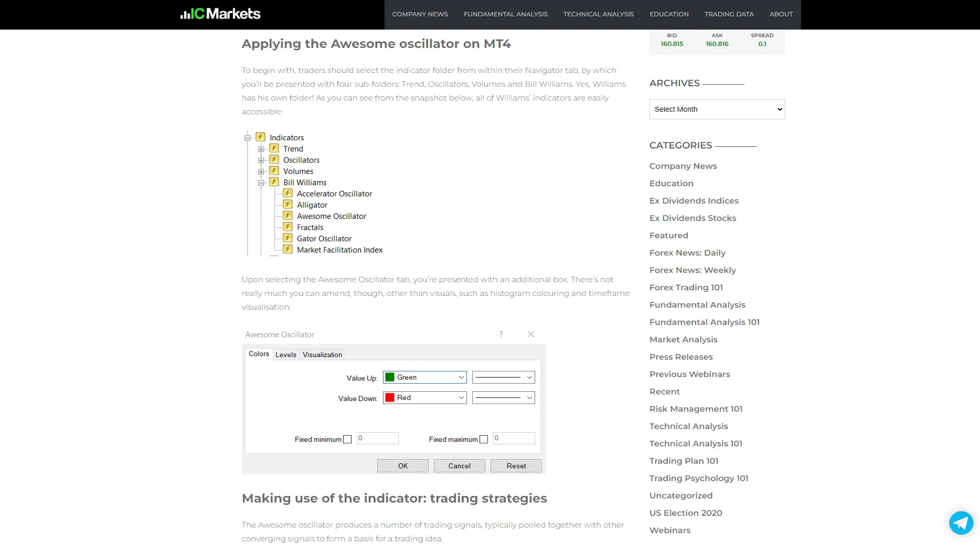Collapse the Bill Williams tree node
The width and height of the screenshot is (980, 551).
[x=261, y=183]
